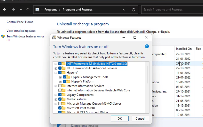
Task: Toggle .NET Framework 4.8 Advanced Services checkbox
Action: coord(60,68)
